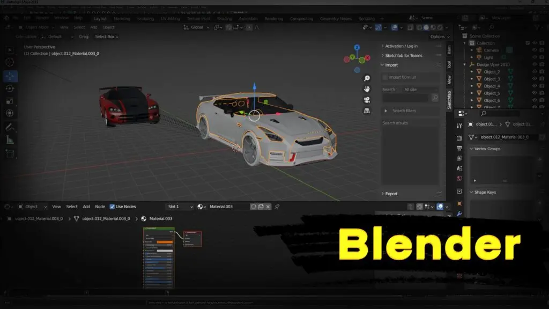
Task: Switch to the UV Editing workspace tab
Action: (x=170, y=19)
